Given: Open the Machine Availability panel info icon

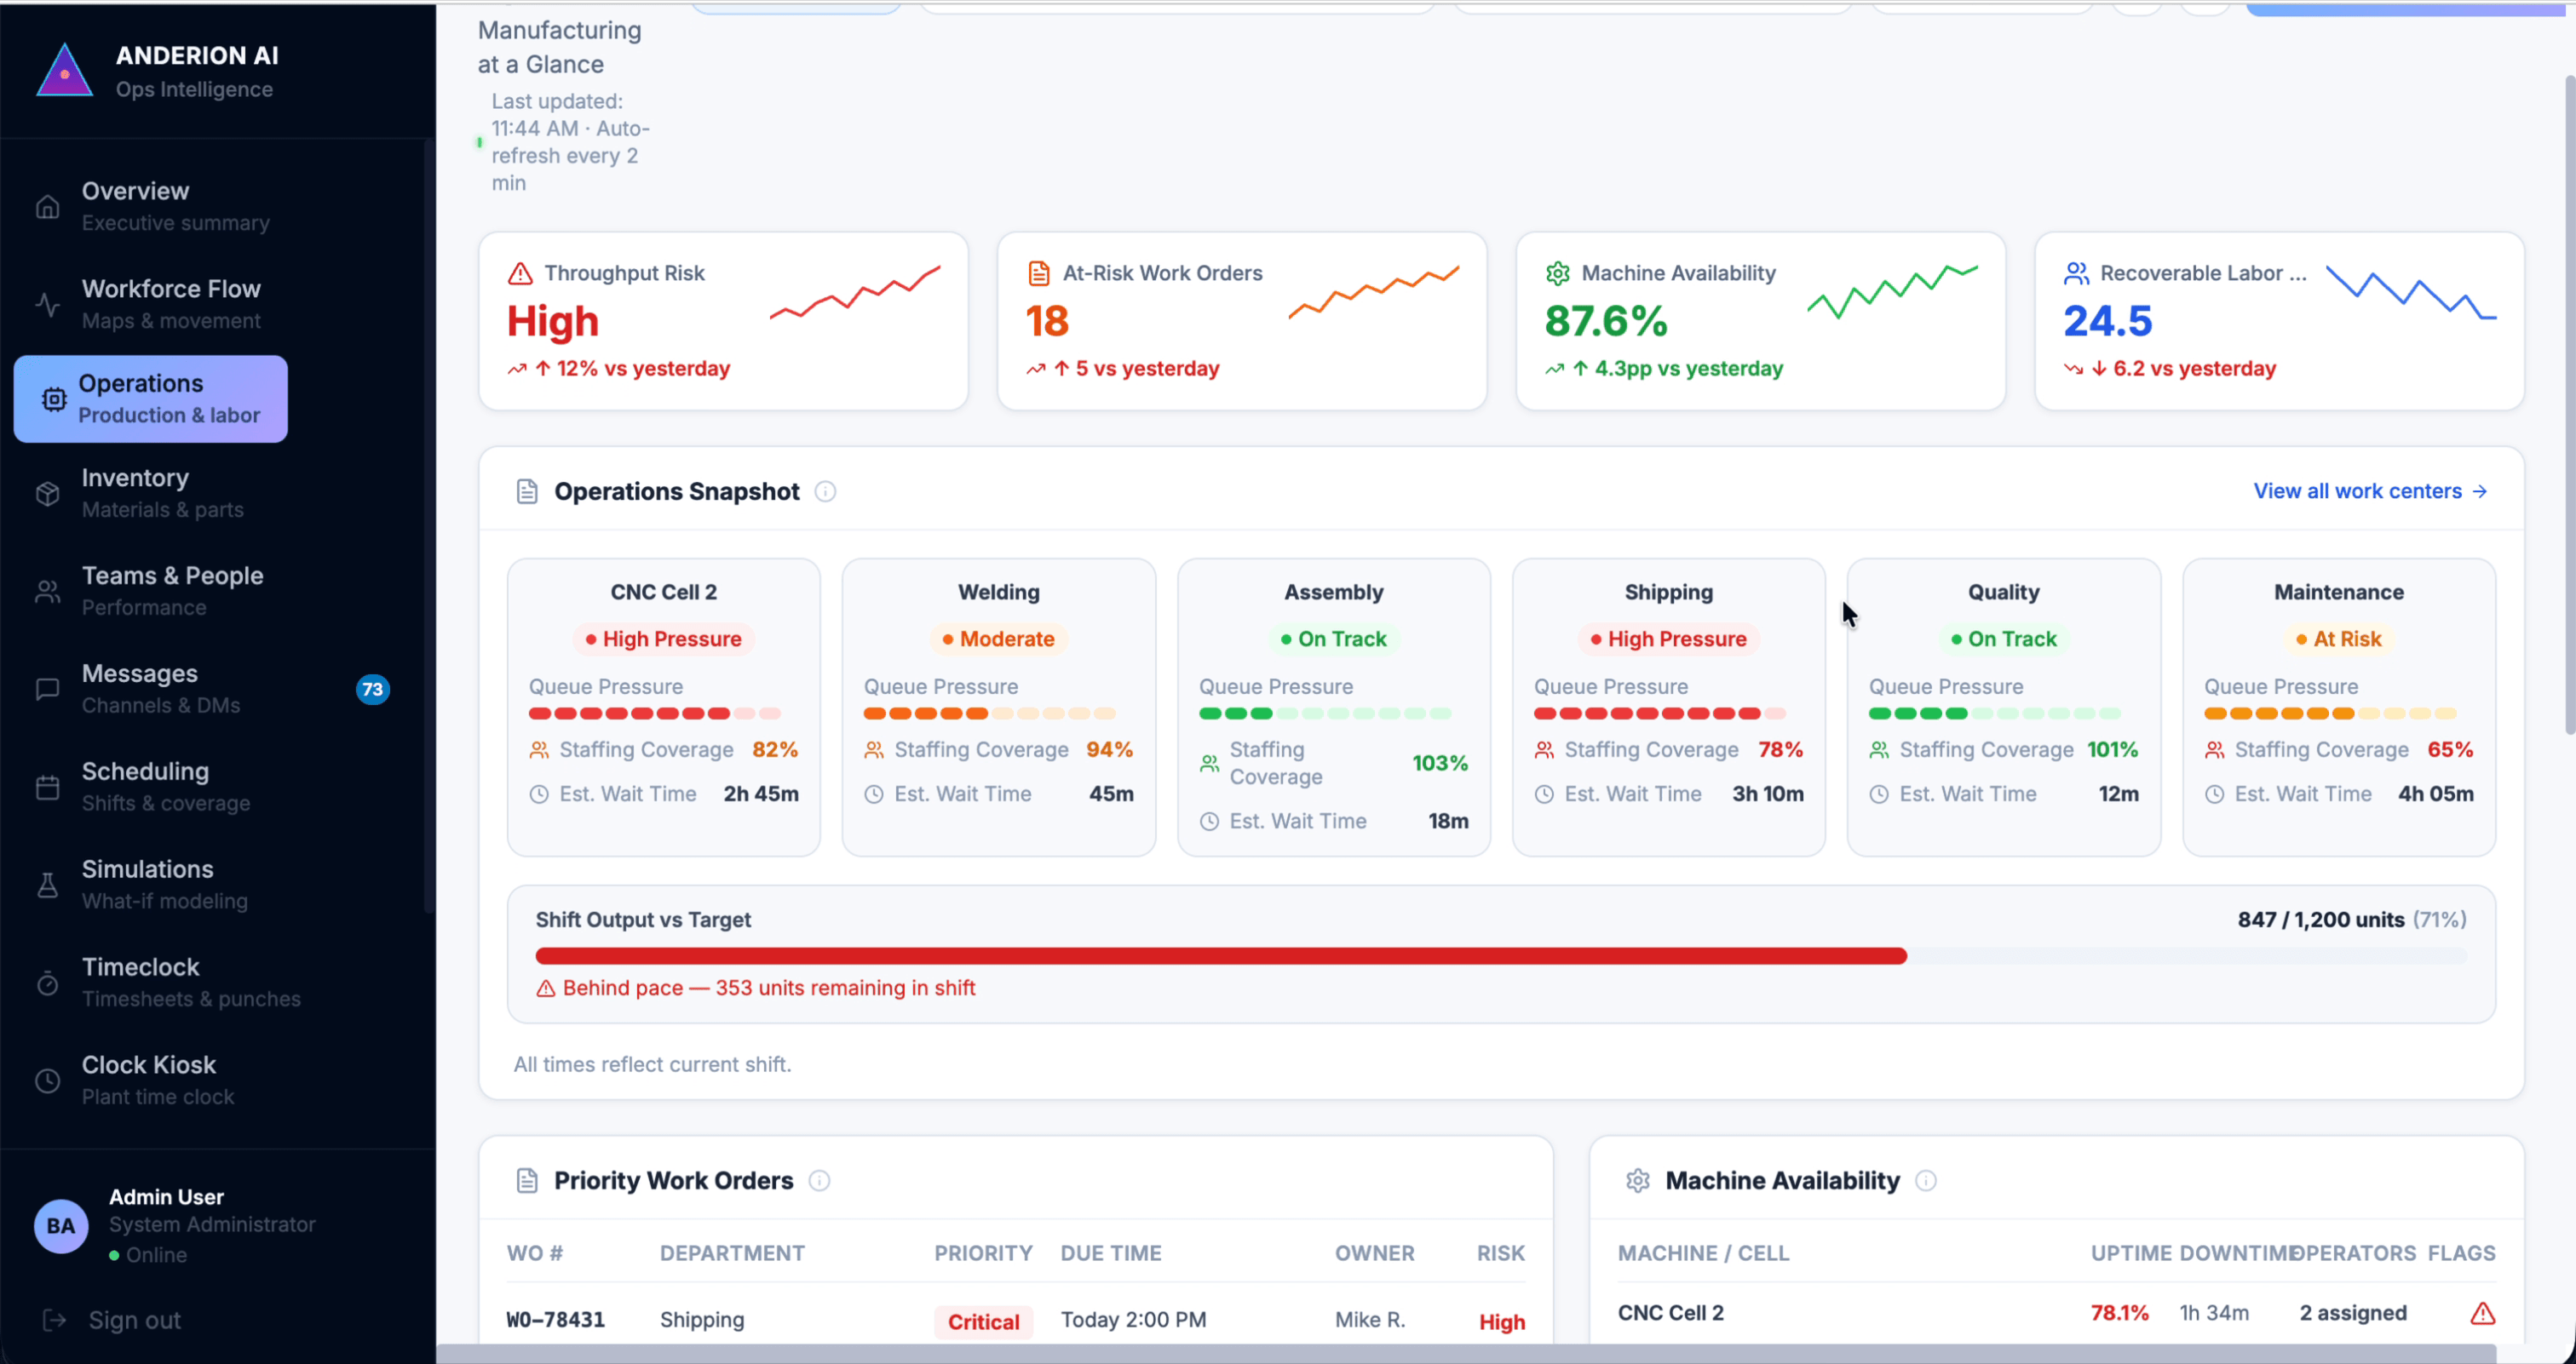Looking at the screenshot, I should 1926,1181.
